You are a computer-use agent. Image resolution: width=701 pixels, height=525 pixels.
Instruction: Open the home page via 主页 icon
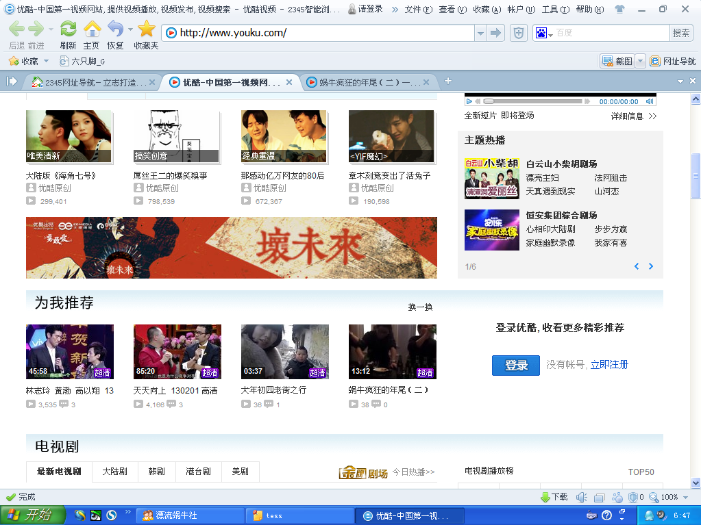click(x=92, y=29)
